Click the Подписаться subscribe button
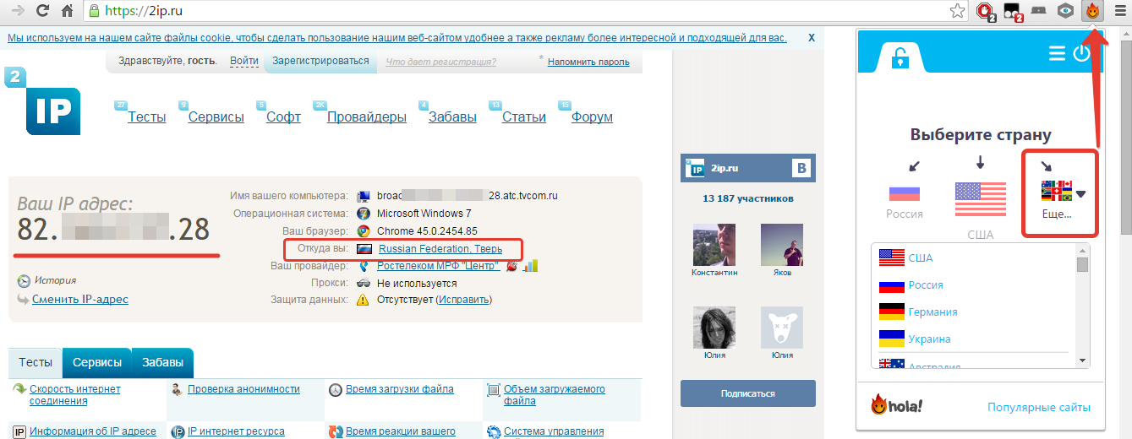Viewport: 1132px width, 439px height. coord(748,393)
